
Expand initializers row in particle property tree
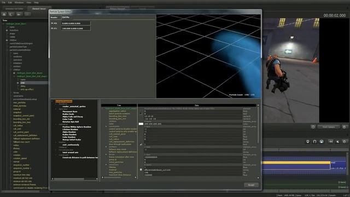point(106,165)
